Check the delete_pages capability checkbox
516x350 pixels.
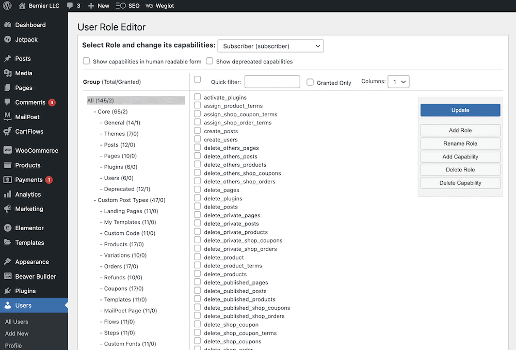(198, 189)
